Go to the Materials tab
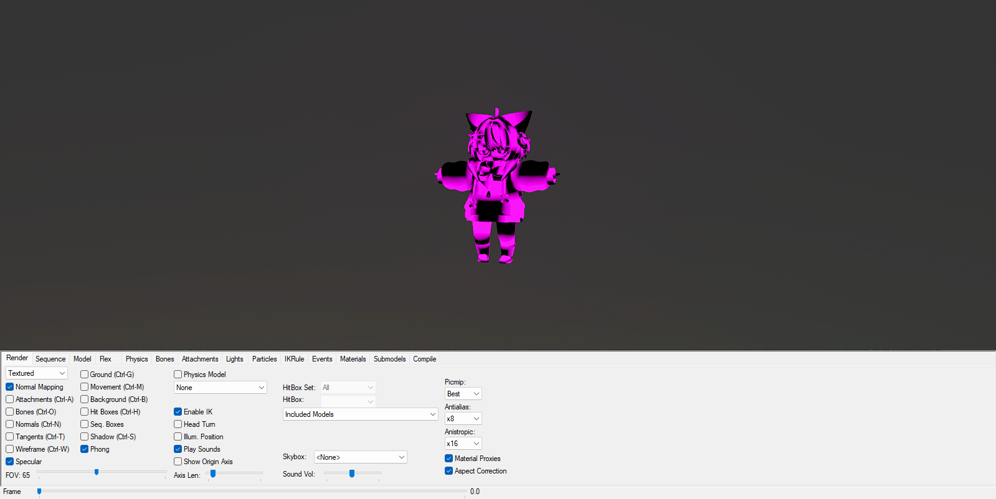 pos(353,359)
